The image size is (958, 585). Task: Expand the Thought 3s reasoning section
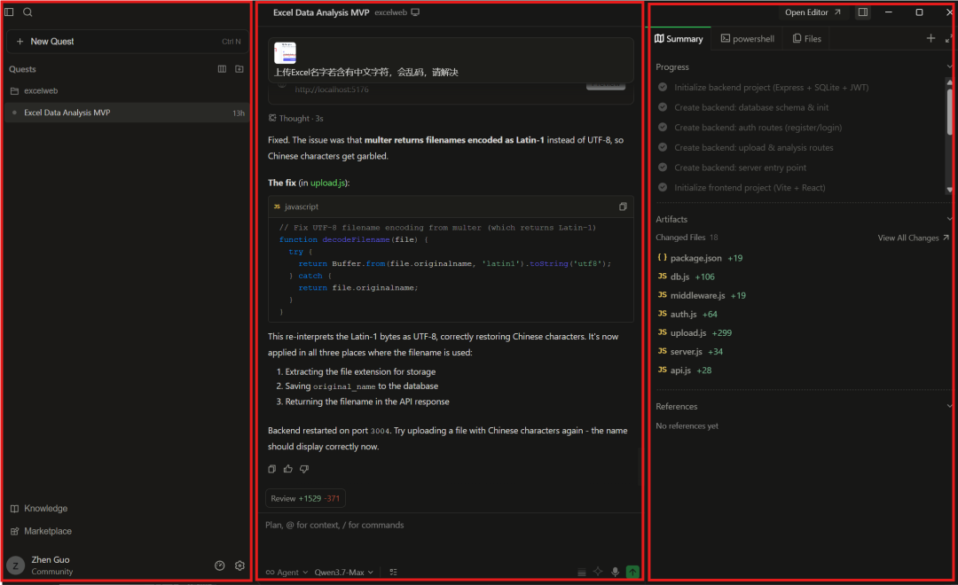296,119
